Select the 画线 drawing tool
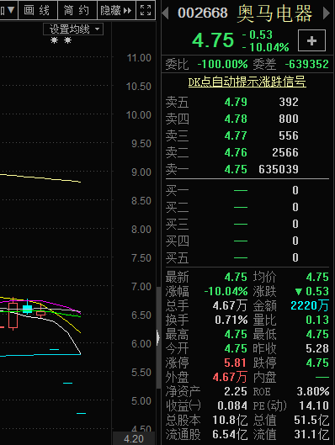 [37, 10]
